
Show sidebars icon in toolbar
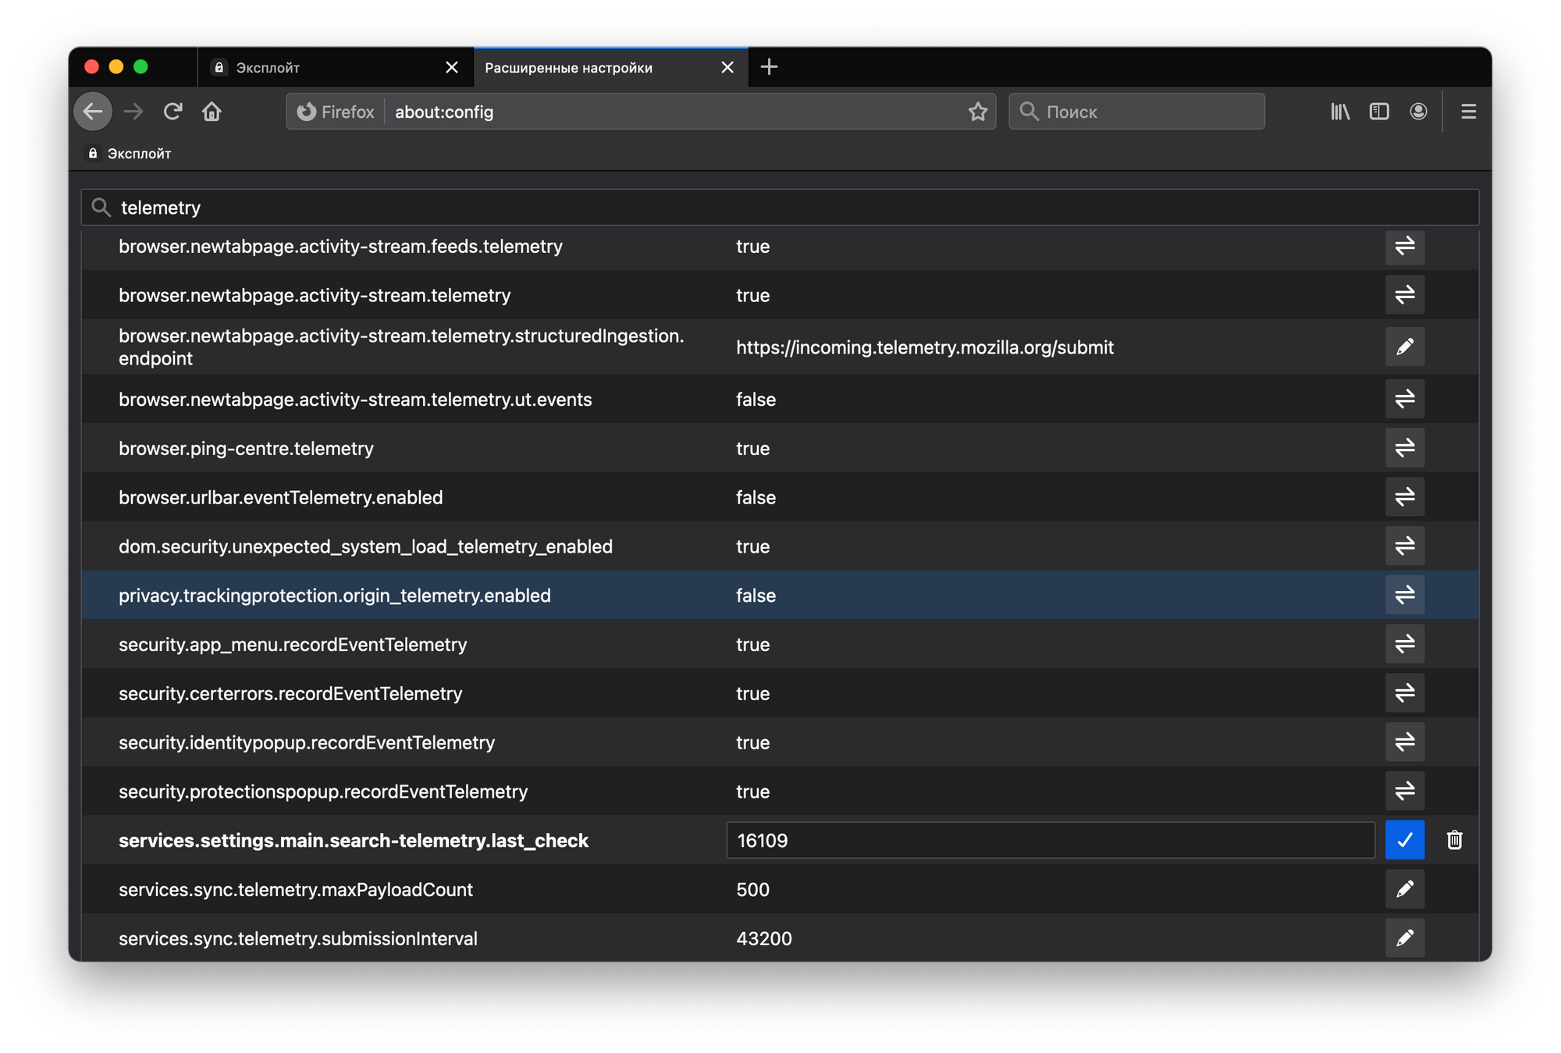pos(1379,112)
